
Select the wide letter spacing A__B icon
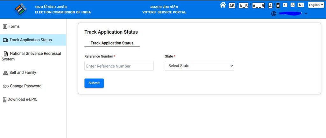pos(258,6)
